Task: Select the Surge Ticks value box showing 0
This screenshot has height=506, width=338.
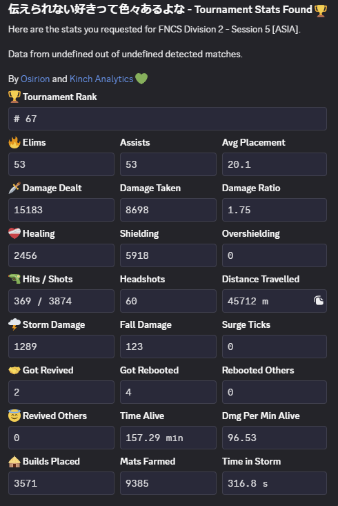Action: [275, 347]
